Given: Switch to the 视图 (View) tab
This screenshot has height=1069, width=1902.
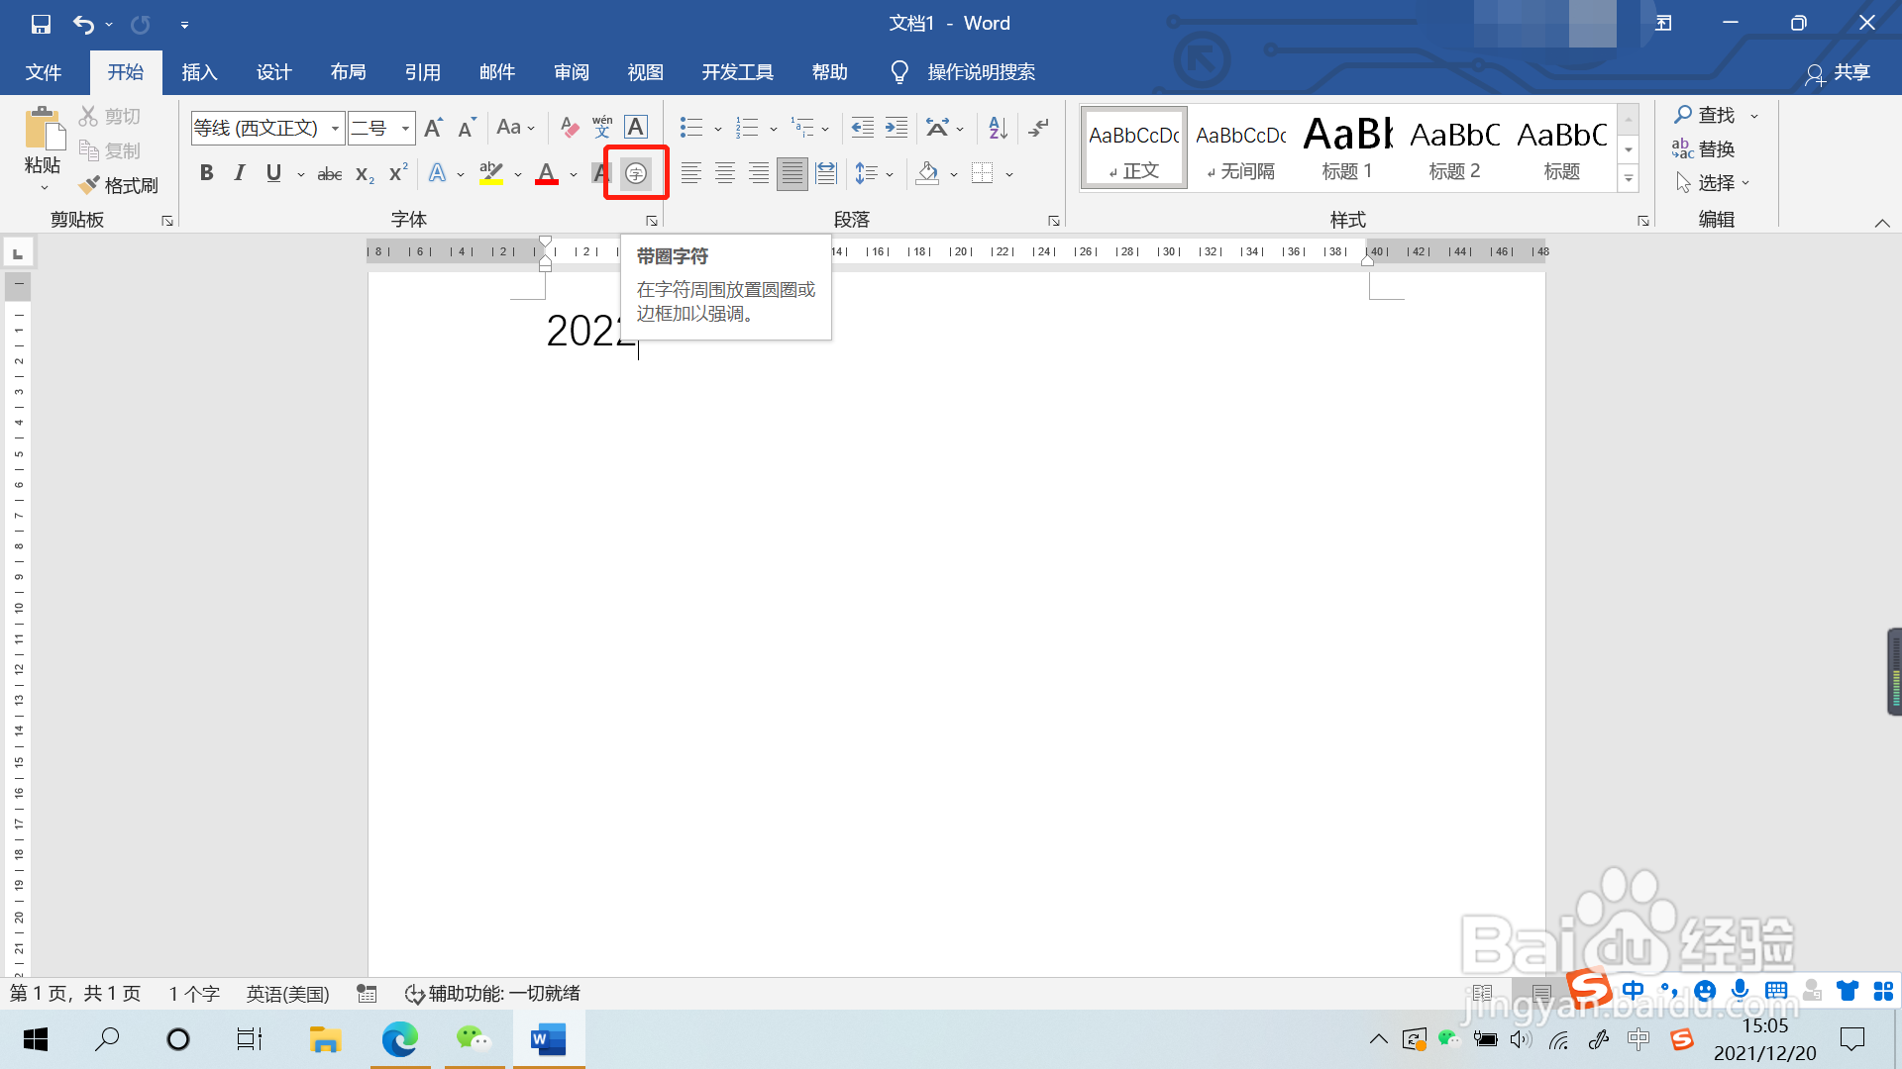Looking at the screenshot, I should tap(645, 72).
